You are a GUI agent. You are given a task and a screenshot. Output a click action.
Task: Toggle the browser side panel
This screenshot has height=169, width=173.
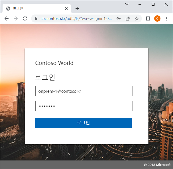point(148,18)
